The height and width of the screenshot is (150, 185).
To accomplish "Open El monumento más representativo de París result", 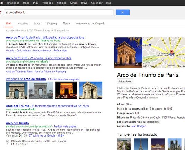I will click(x=47, y=106).
